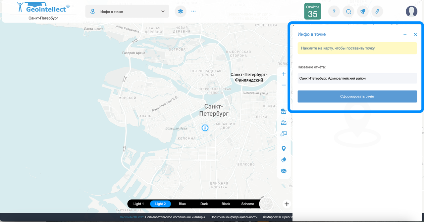Minimize the 'Инфо в точке' panel
This screenshot has height=222, width=424.
coord(405,34)
